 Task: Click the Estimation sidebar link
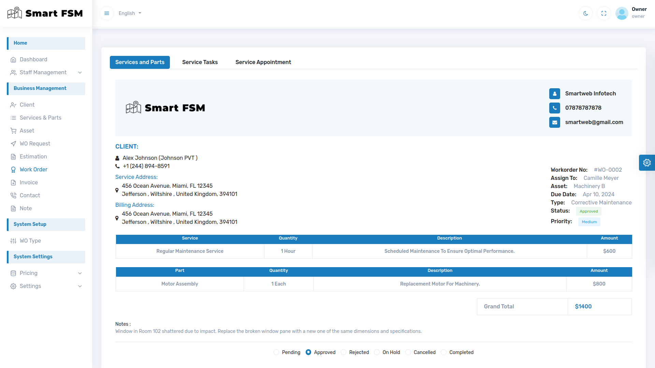click(33, 156)
